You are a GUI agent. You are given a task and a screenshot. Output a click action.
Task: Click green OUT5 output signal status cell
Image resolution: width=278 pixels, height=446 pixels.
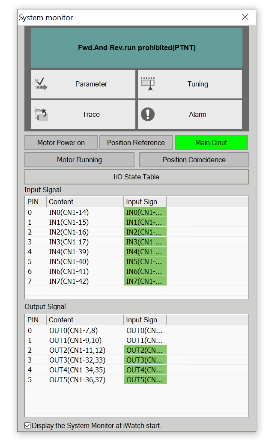tap(145, 380)
